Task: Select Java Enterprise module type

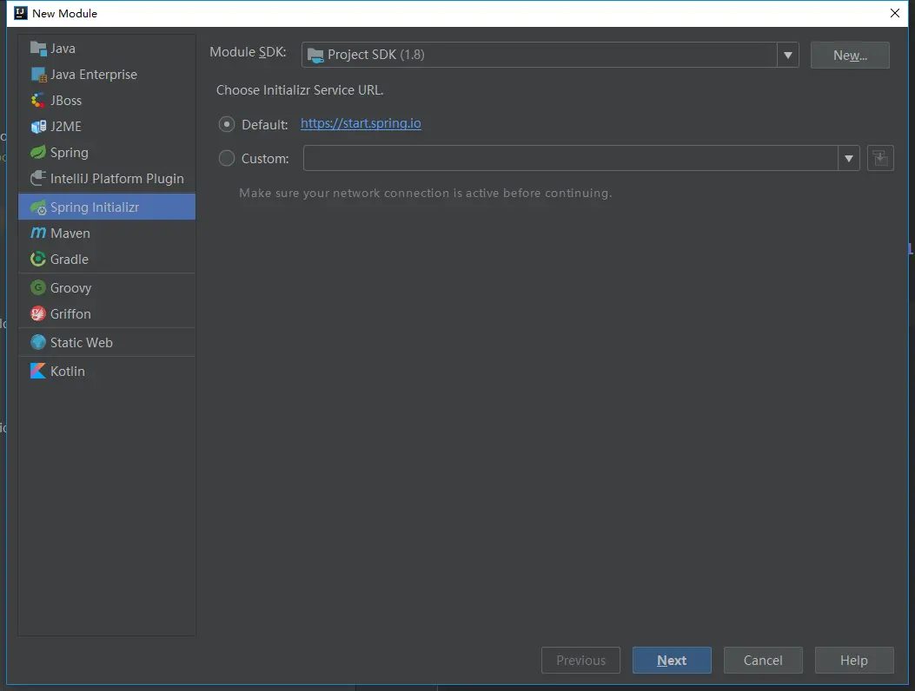Action: [107, 75]
